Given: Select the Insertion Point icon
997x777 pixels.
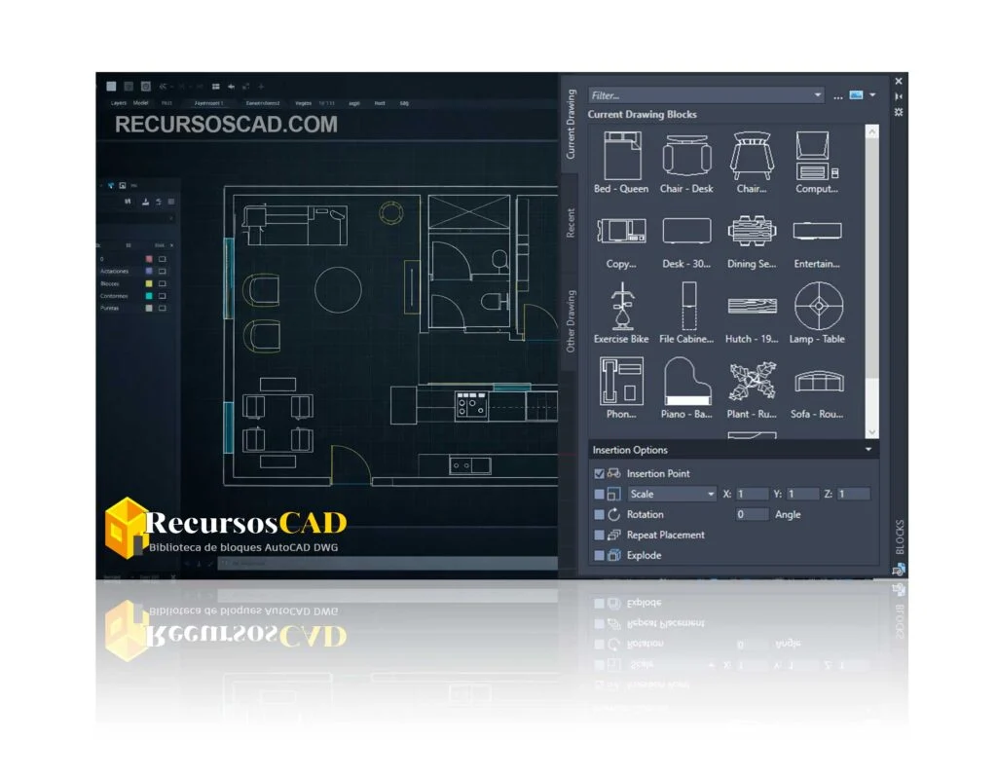Looking at the screenshot, I should [613, 472].
